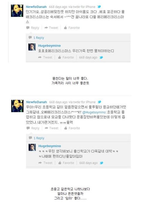The height and width of the screenshot is (213, 141).
Task: Expand the second '1 Reply' thread
Action: coord(36,138)
